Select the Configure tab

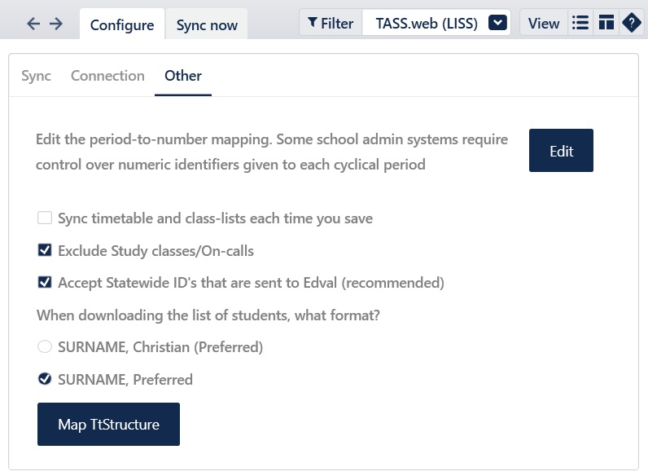tap(122, 25)
